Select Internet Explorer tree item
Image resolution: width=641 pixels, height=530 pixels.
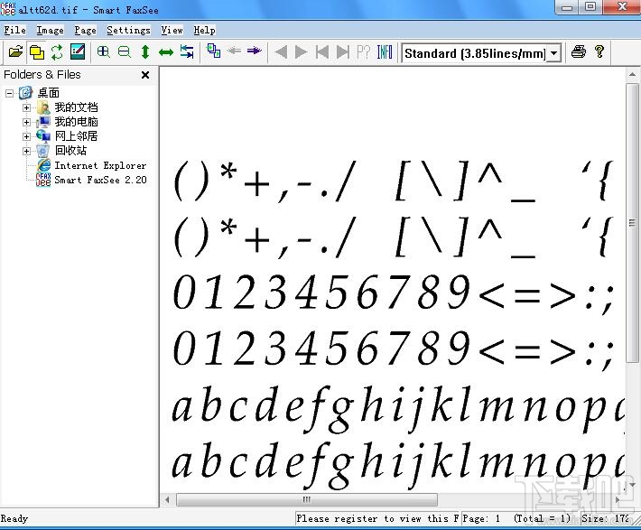(100, 165)
